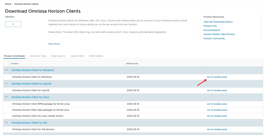Image resolution: width=266 pixels, height=135 pixels.
Task: Click the Product column header
Action: pos(15,64)
